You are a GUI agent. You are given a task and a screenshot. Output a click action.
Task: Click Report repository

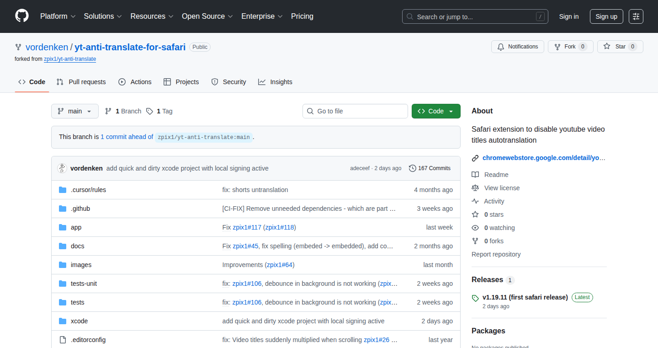[496, 254]
